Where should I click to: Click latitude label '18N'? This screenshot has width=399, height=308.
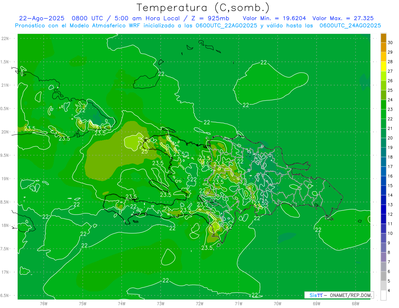point(5,225)
